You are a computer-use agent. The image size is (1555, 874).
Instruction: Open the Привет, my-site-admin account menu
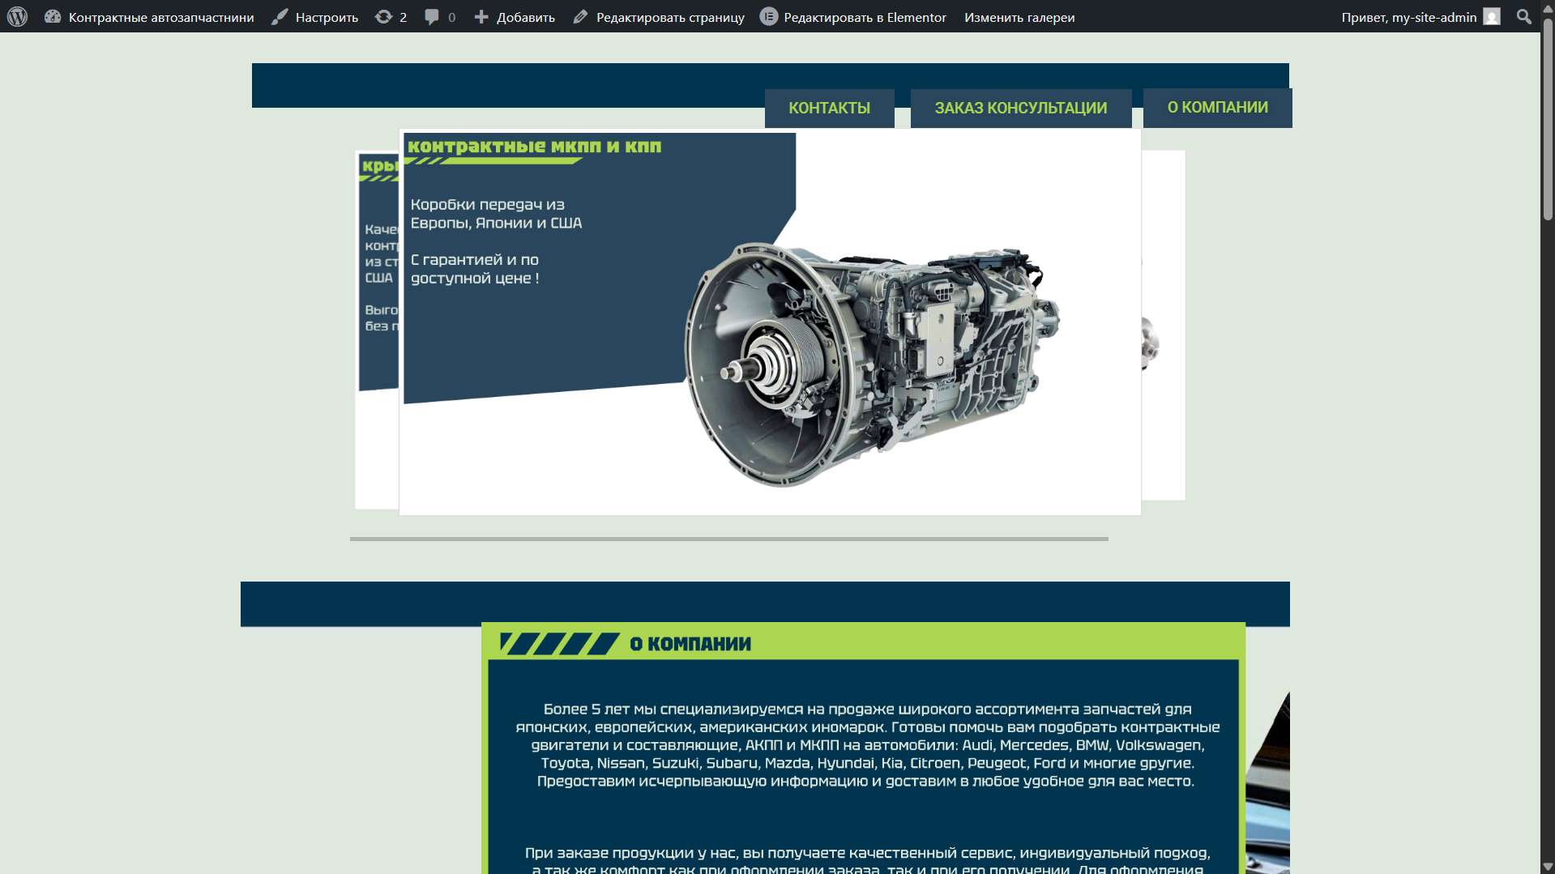[1420, 16]
